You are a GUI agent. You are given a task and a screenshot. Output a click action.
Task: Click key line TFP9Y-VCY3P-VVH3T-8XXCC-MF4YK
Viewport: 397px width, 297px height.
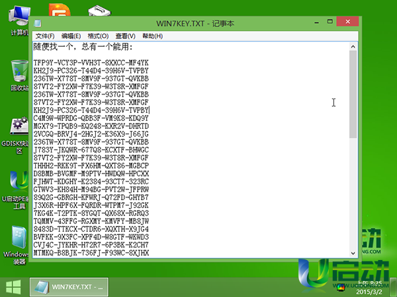click(91, 63)
